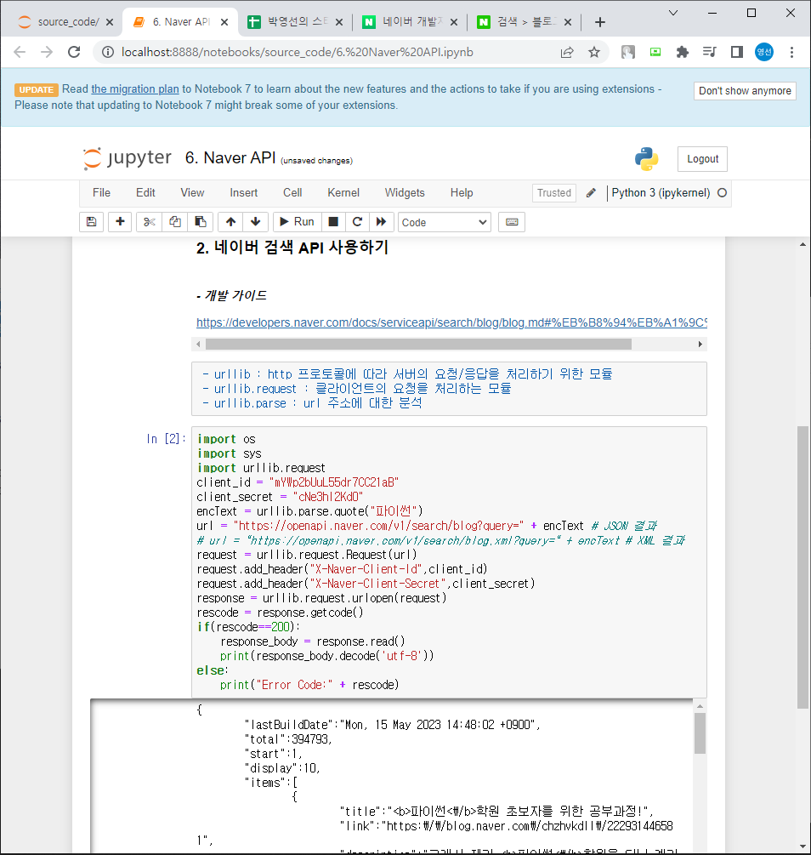Click the In [2] cell prompt
This screenshot has width=811, height=855.
pyautogui.click(x=167, y=439)
